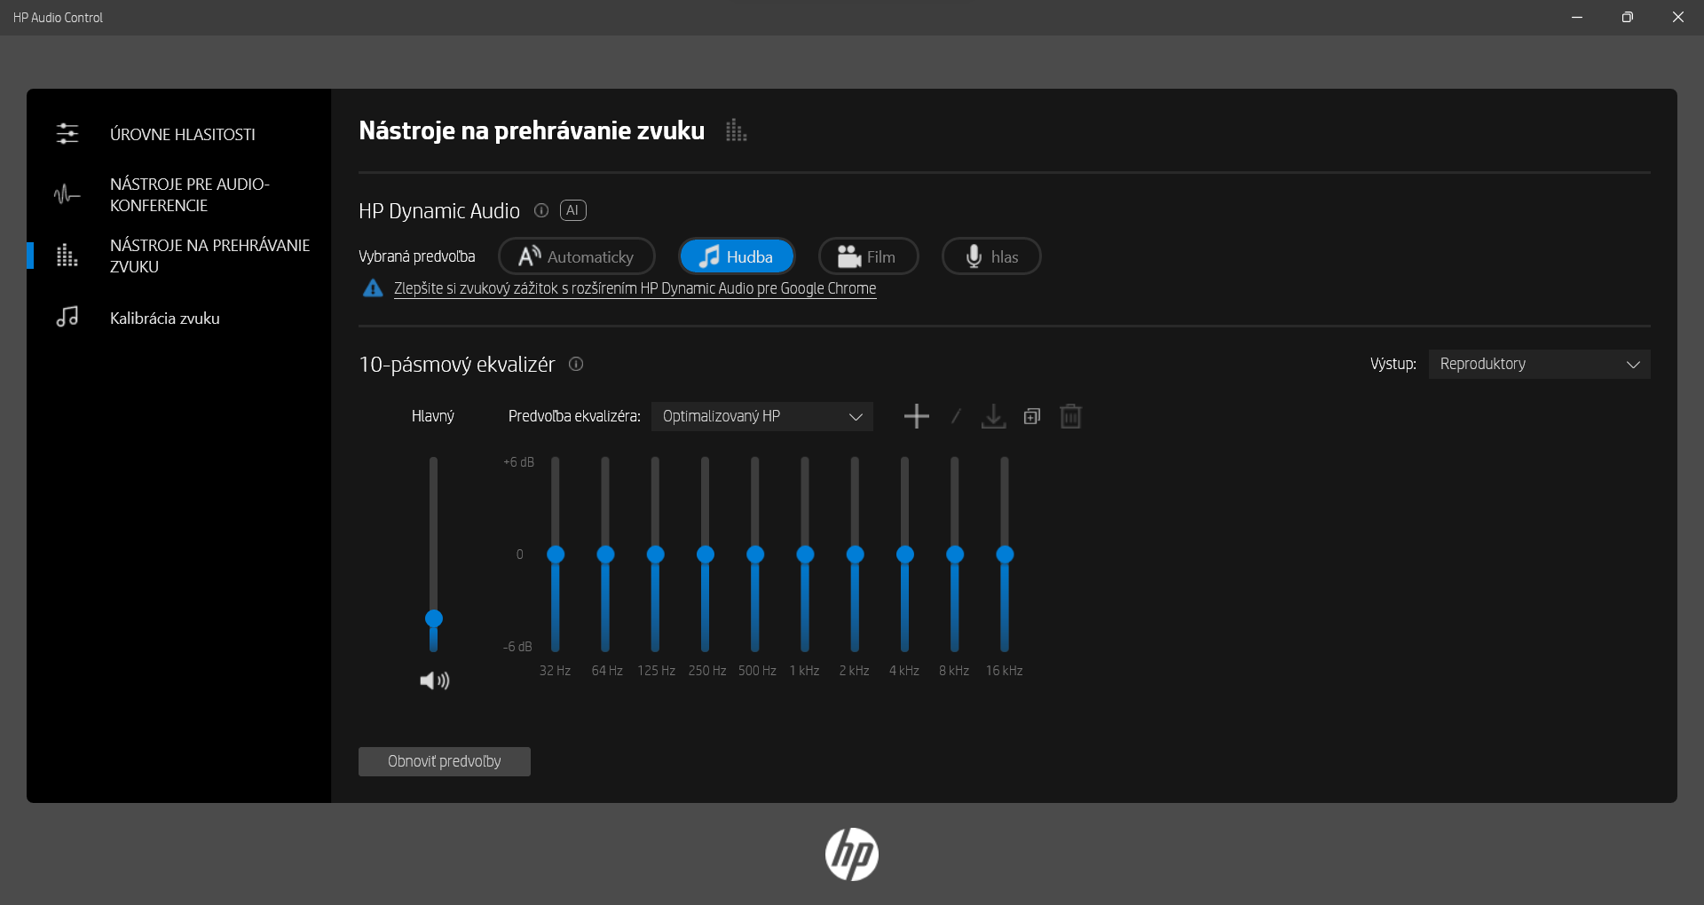
Task: Open Kalibrácia zvuku via its music note icon
Action: pyautogui.click(x=68, y=317)
